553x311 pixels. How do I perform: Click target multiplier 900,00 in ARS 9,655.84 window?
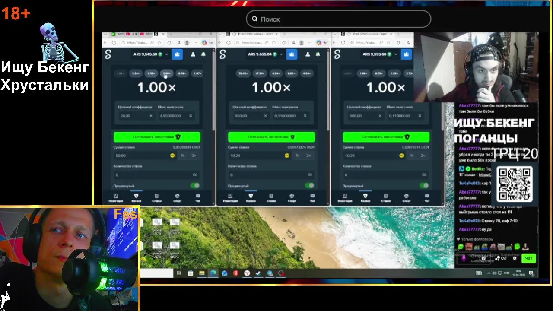coord(251,116)
